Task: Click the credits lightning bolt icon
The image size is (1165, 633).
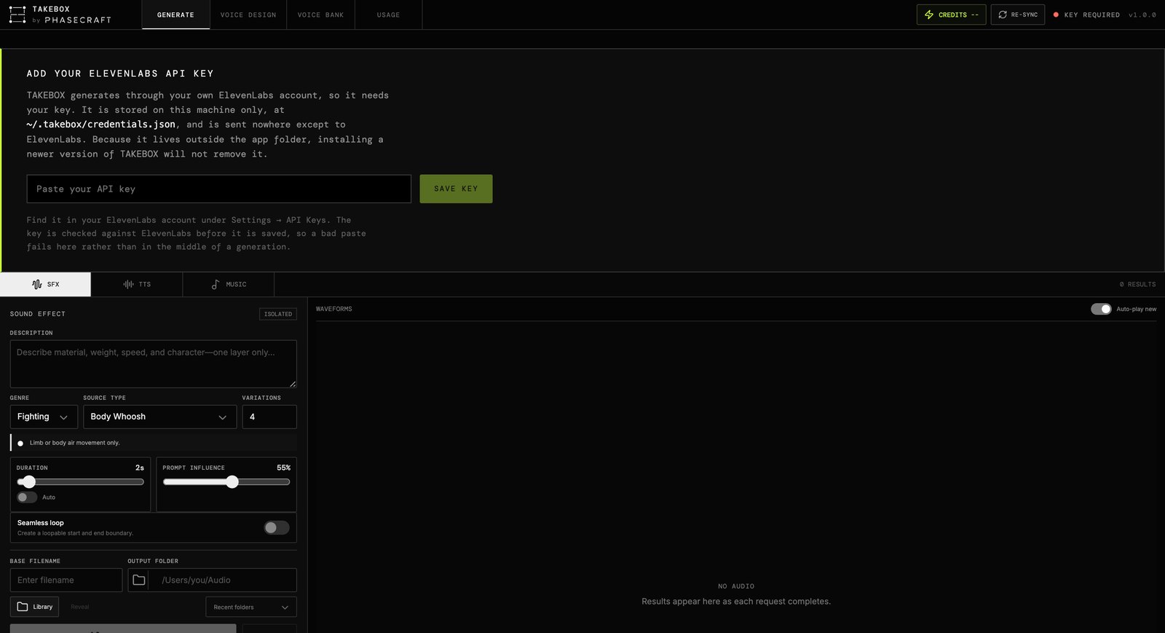Action: 929,15
